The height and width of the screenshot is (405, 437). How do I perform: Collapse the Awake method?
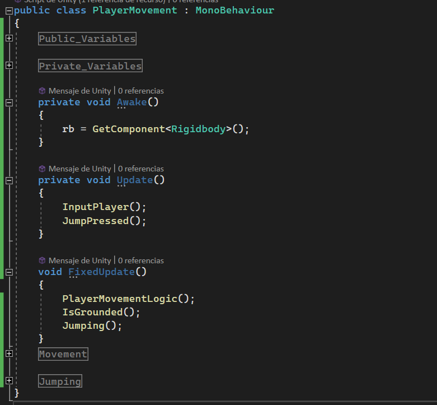point(9,103)
